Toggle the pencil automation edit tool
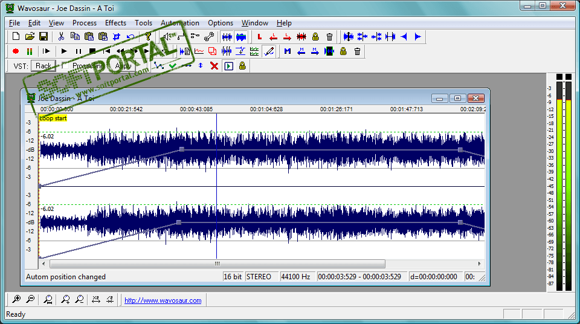Viewport: 580px width, 324px height. point(269,51)
